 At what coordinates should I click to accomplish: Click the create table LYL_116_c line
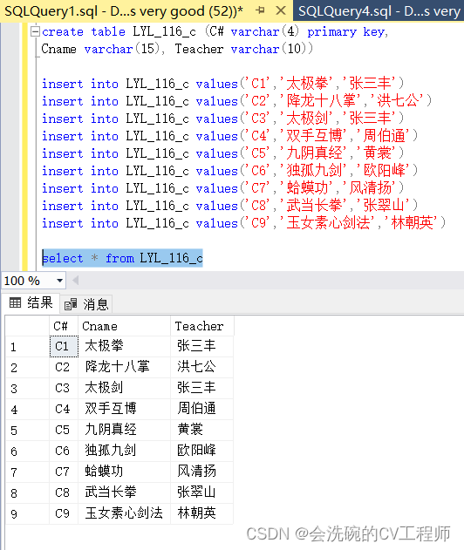click(x=215, y=32)
